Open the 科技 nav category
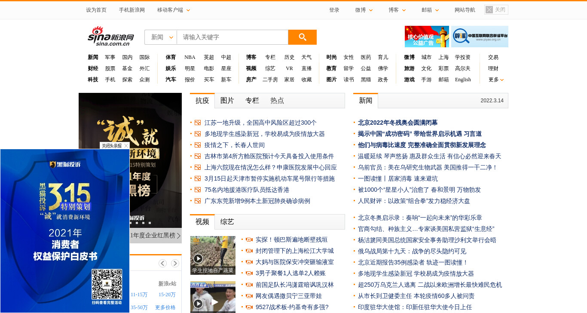Image resolution: width=587 pixels, height=313 pixels. click(93, 80)
